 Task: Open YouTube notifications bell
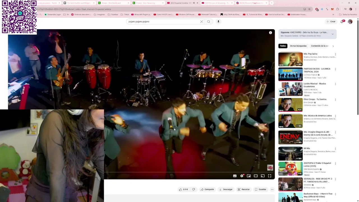pos(342,22)
